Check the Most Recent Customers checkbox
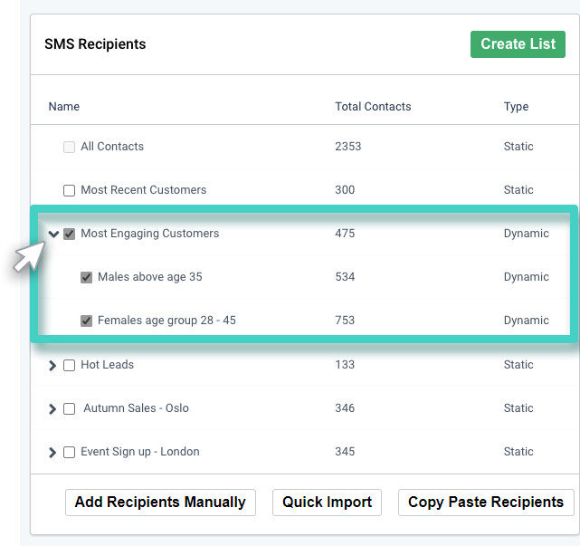This screenshot has width=580, height=546. [x=70, y=190]
